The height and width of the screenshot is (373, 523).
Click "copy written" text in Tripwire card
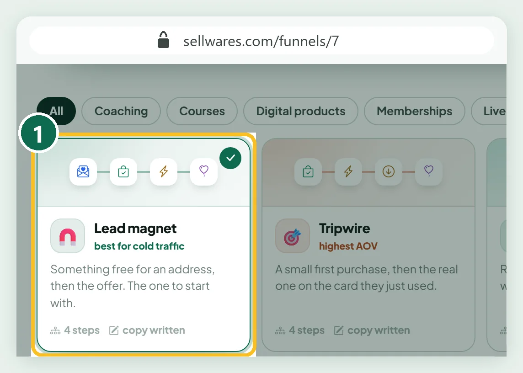379,330
